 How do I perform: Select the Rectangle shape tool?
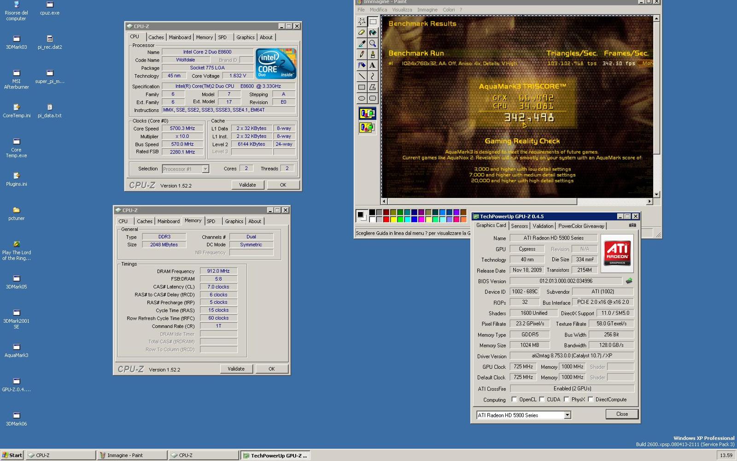coord(362,87)
